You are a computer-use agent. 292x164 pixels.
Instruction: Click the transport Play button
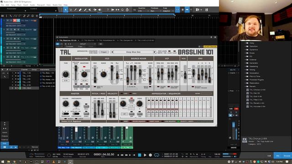pyautogui.click(x=145, y=155)
